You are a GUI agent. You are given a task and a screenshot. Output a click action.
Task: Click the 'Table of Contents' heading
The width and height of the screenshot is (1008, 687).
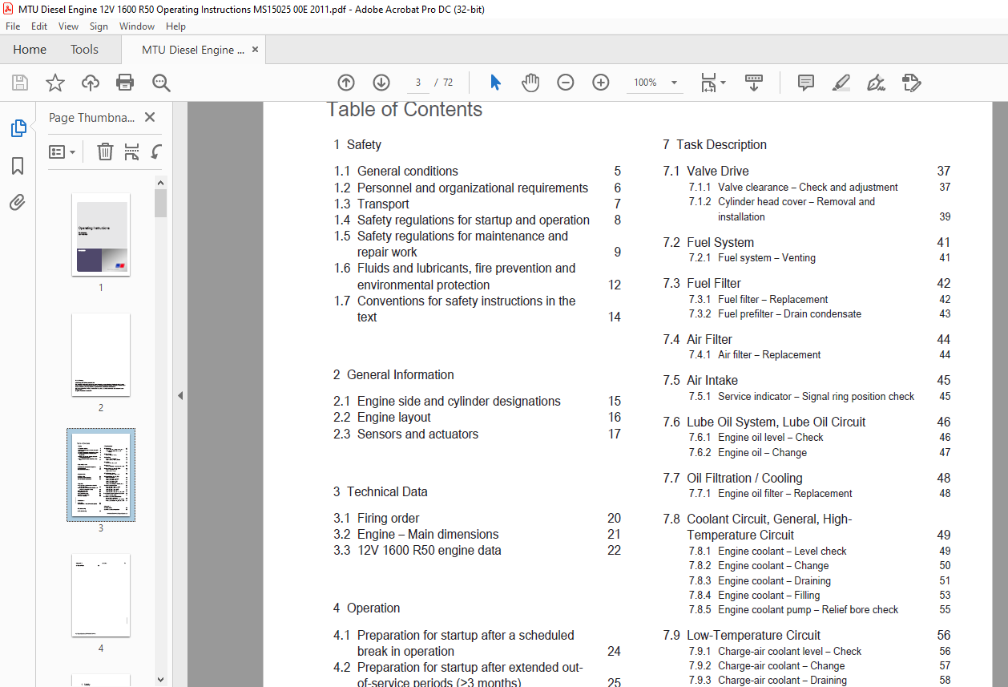(x=405, y=110)
